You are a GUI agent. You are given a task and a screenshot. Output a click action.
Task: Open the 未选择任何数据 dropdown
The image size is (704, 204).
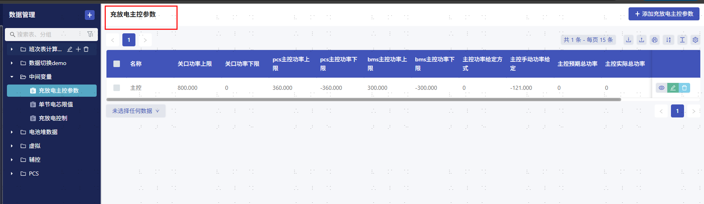(x=136, y=111)
